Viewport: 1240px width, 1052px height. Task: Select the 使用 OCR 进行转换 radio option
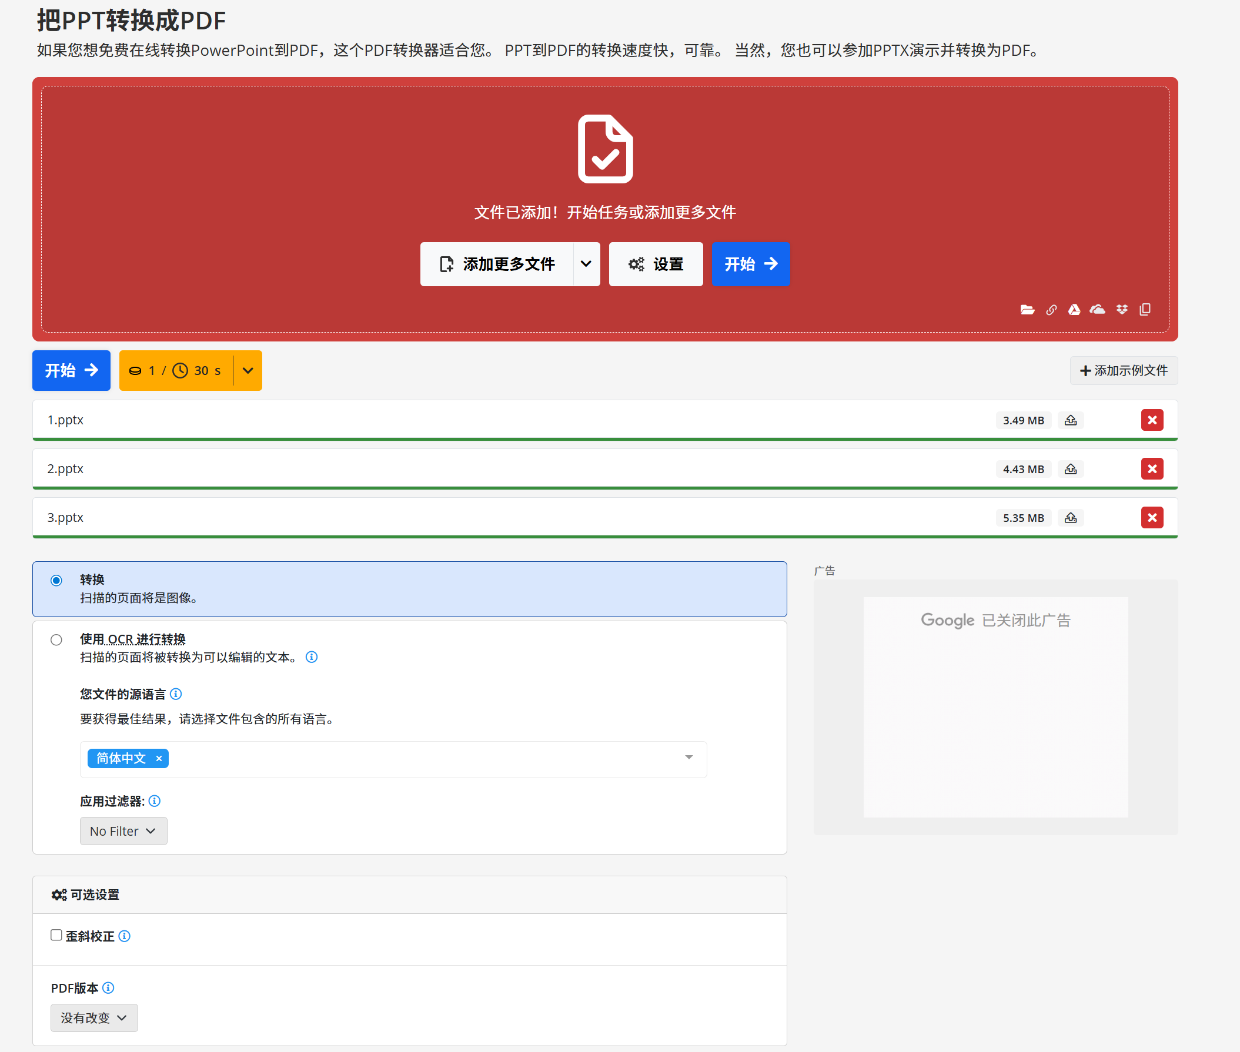pyautogui.click(x=56, y=639)
